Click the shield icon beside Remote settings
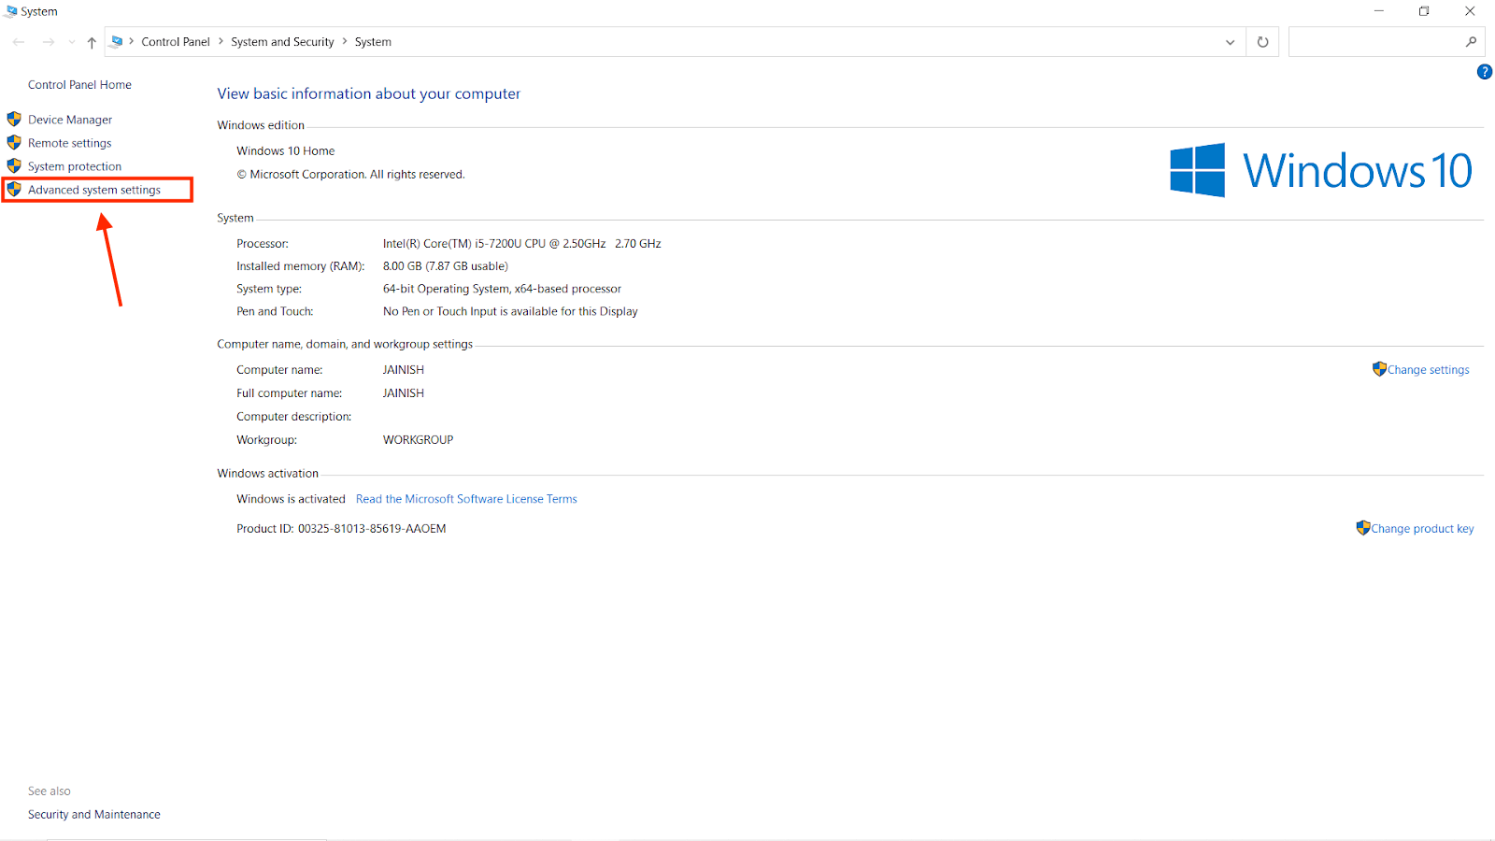Viewport: 1495px width, 841px height. (x=14, y=142)
